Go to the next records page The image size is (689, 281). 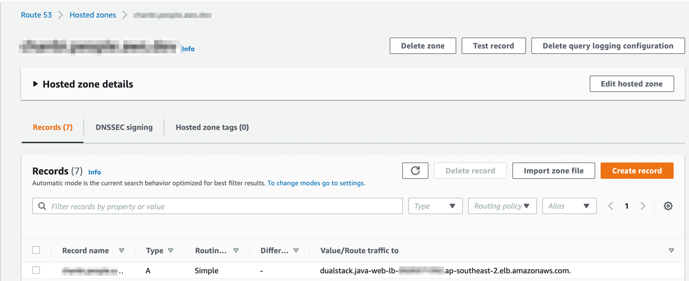pos(643,206)
